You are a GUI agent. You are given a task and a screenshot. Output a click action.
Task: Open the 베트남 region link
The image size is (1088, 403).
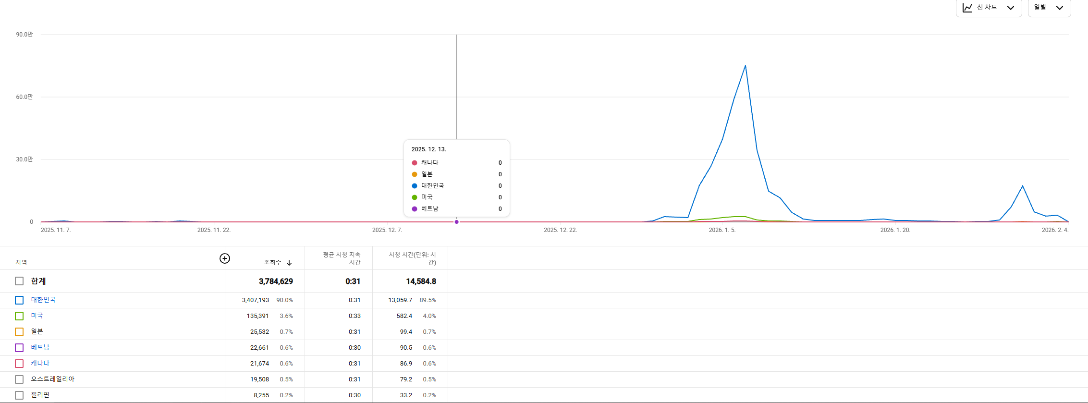(x=40, y=347)
